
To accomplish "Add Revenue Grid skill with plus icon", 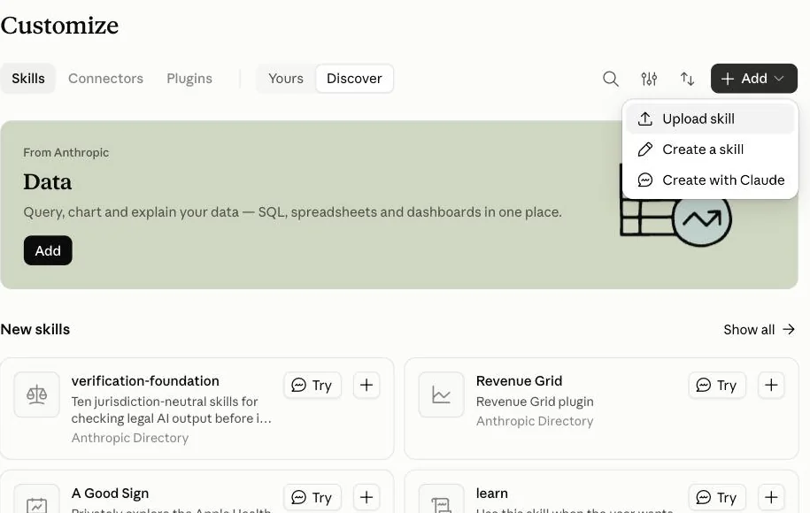I will (771, 385).
